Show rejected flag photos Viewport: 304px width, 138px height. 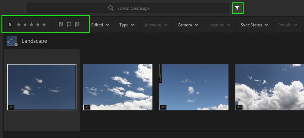click(77, 25)
